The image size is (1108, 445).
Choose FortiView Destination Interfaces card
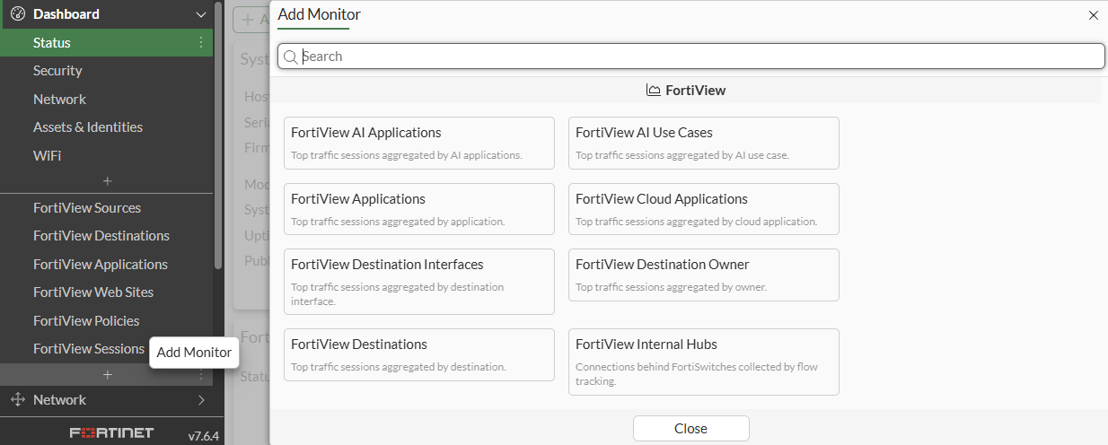click(x=418, y=281)
